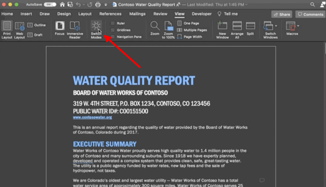This screenshot has width=326, height=187.
Task: Open the Zoom dialog
Action: tap(155, 28)
